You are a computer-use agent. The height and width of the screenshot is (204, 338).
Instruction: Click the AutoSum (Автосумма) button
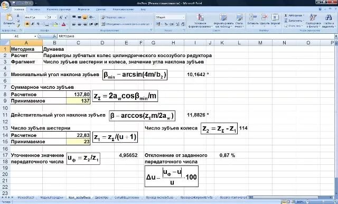(x=294, y=15)
